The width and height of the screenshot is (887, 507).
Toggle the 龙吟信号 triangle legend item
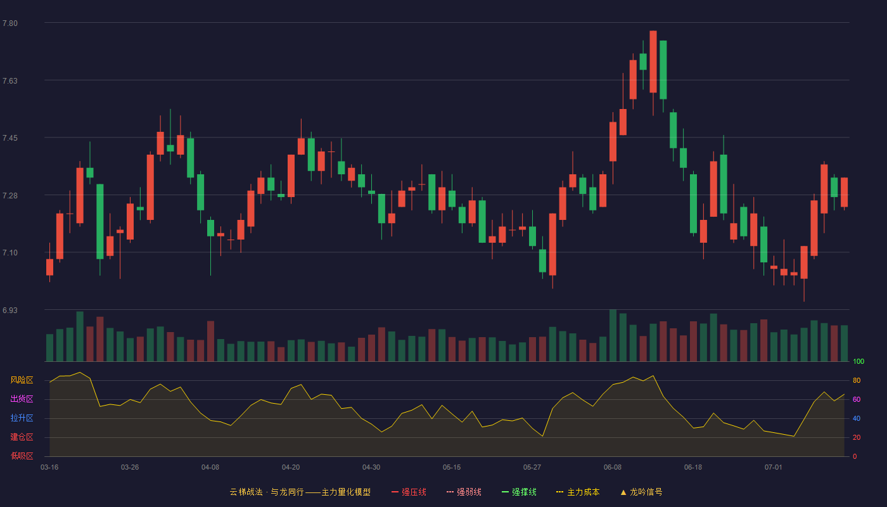[x=641, y=492]
